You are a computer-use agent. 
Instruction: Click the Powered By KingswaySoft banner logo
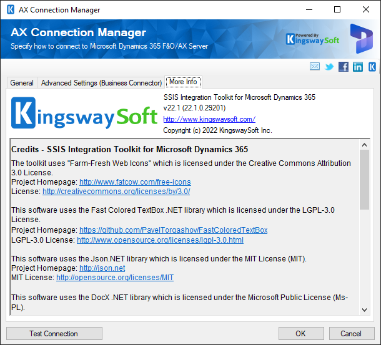(x=312, y=39)
